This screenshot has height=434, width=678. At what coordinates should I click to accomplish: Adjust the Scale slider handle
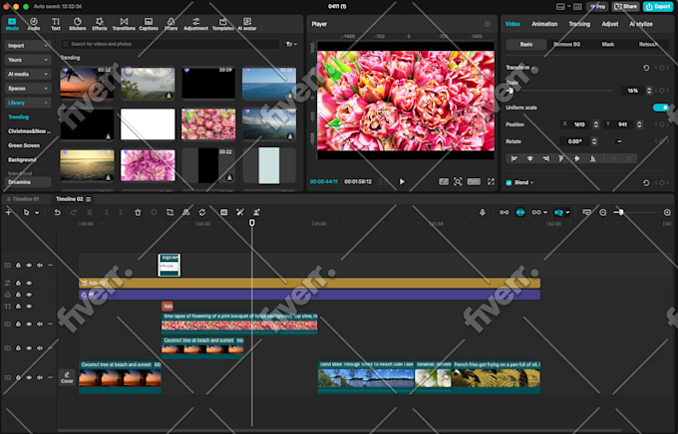[510, 91]
